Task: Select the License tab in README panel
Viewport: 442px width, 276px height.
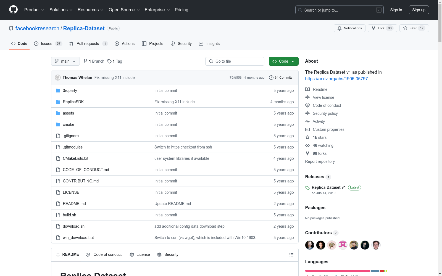Action: click(x=140, y=254)
